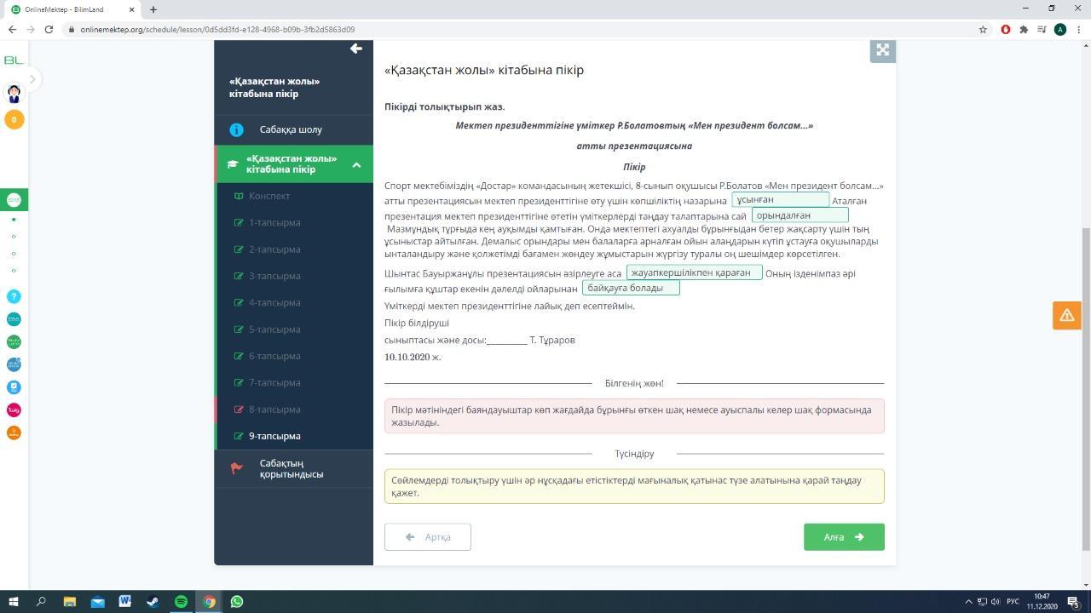Go back in browser history
The image size is (1091, 613).
13,29
